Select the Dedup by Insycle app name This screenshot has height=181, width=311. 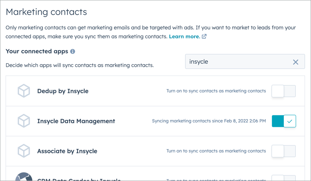(63, 91)
